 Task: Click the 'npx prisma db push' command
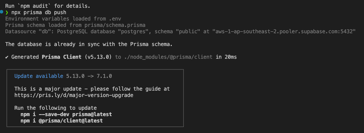[x=39, y=12]
